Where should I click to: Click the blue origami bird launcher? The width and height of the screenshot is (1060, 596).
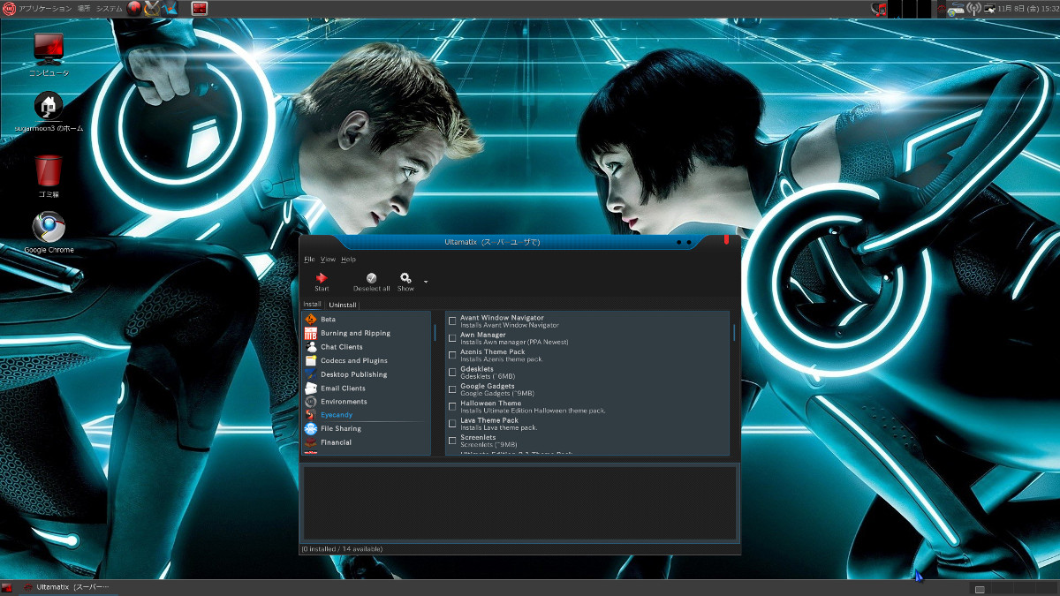(170, 9)
